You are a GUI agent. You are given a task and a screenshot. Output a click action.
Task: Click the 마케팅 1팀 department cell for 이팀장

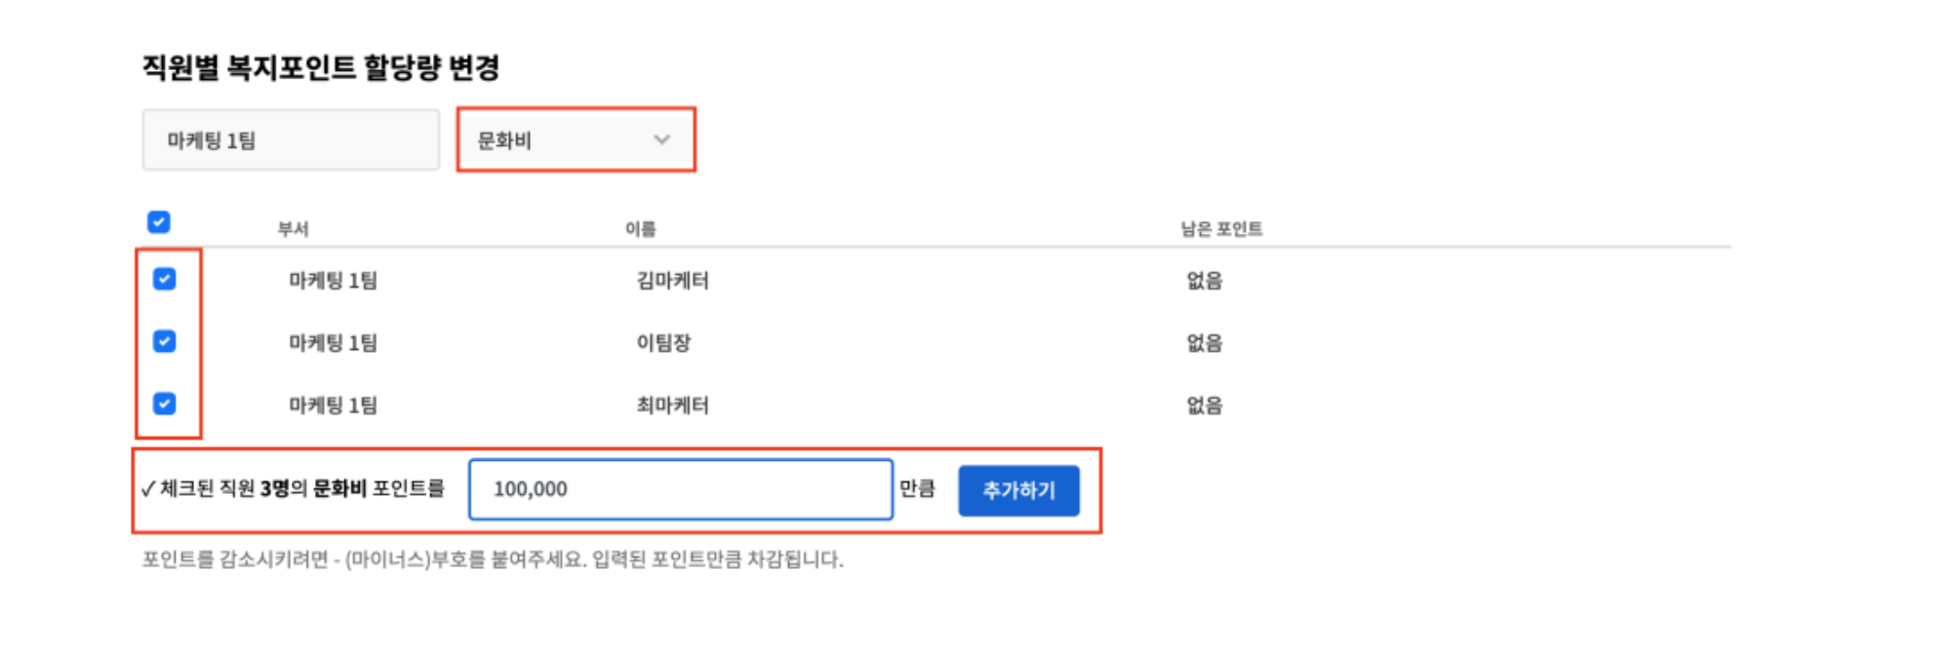pos(333,343)
